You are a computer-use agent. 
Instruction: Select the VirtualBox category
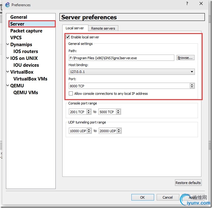point(22,72)
